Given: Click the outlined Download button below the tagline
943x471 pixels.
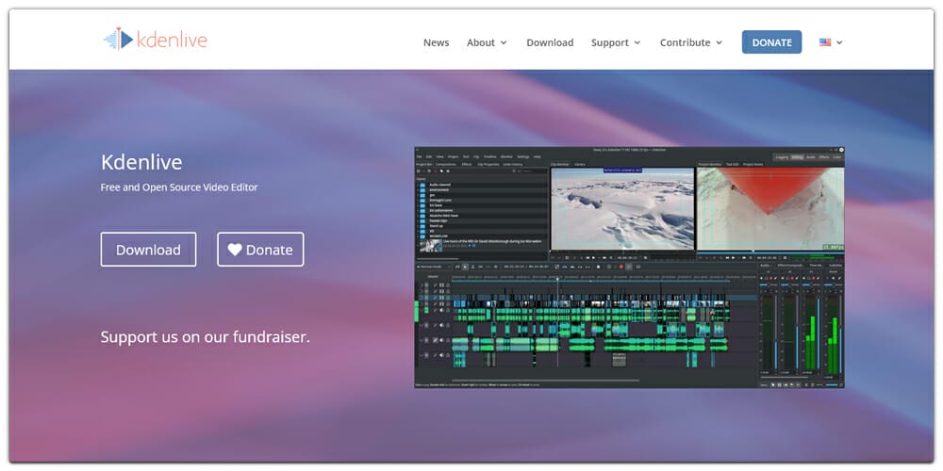Looking at the screenshot, I should (148, 250).
